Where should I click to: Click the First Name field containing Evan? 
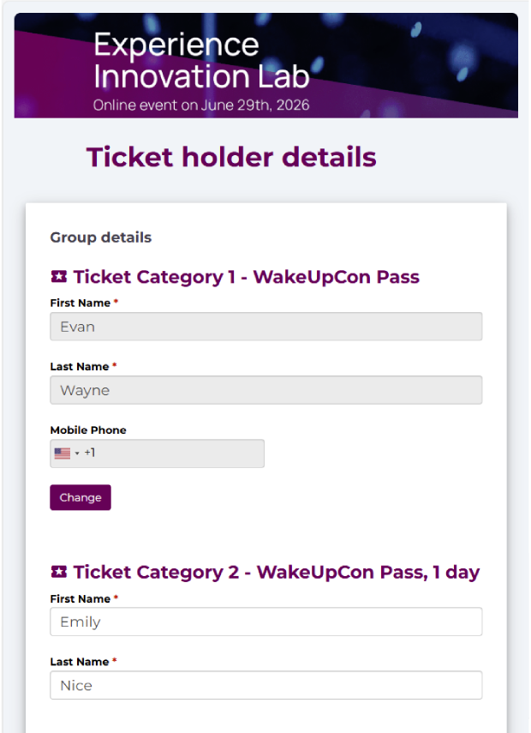point(265,327)
